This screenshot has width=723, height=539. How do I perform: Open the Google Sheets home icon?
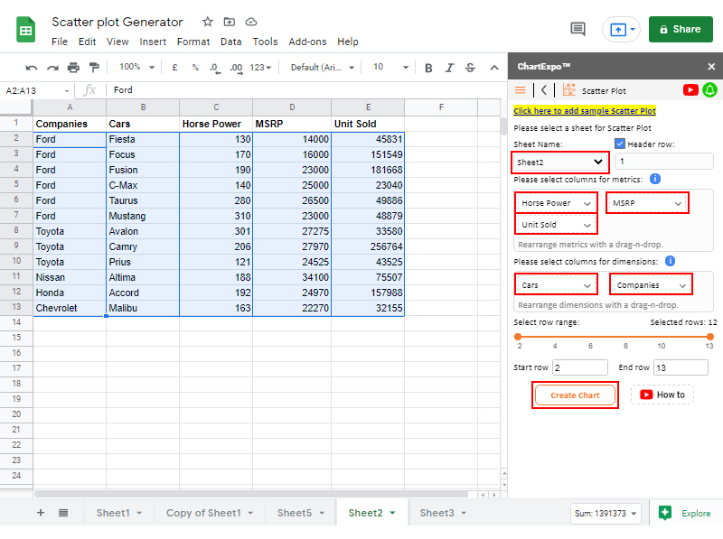click(26, 30)
